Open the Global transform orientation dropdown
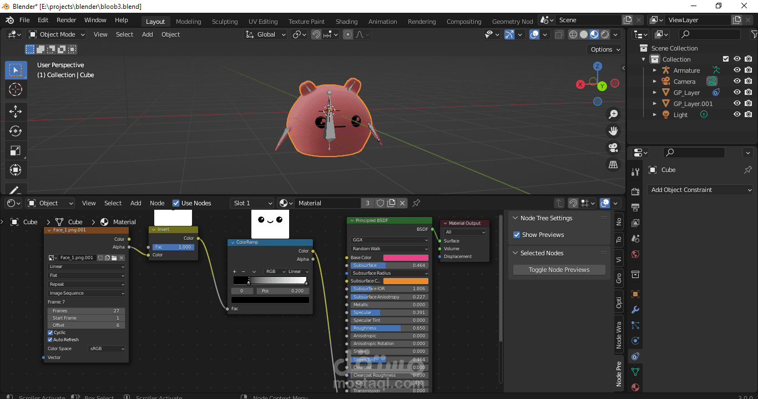The image size is (758, 399). point(265,34)
